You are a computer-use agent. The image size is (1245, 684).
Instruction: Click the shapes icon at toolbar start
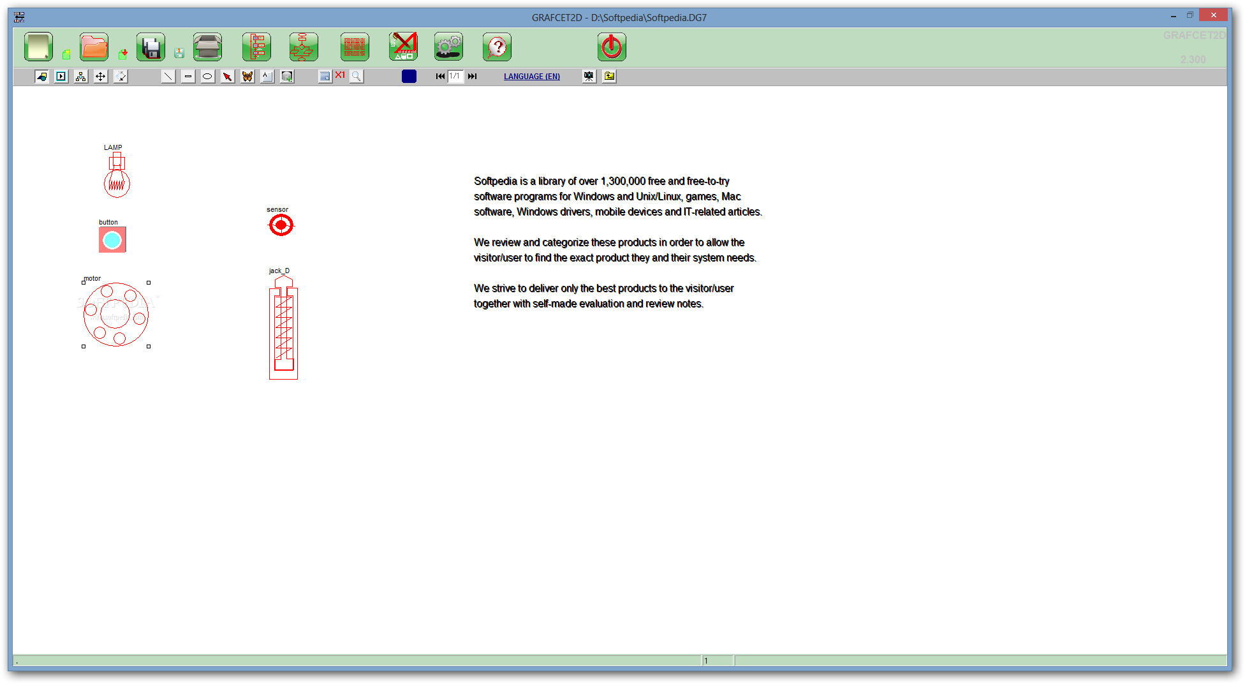(41, 77)
